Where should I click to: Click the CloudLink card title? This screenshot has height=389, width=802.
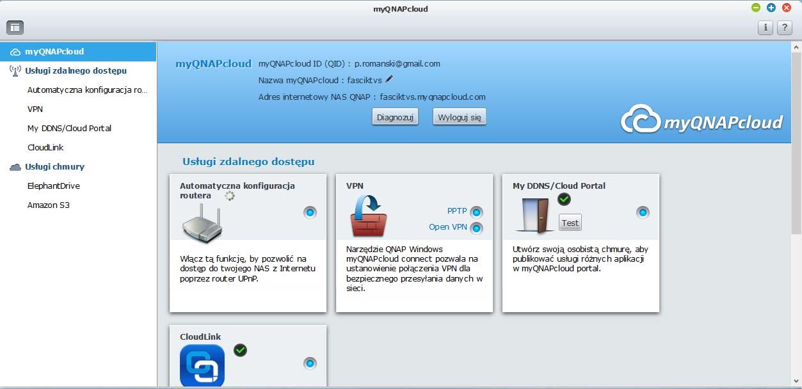(x=200, y=337)
